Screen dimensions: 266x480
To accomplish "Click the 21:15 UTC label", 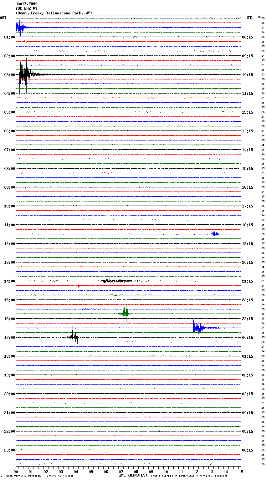I will coord(248,281).
